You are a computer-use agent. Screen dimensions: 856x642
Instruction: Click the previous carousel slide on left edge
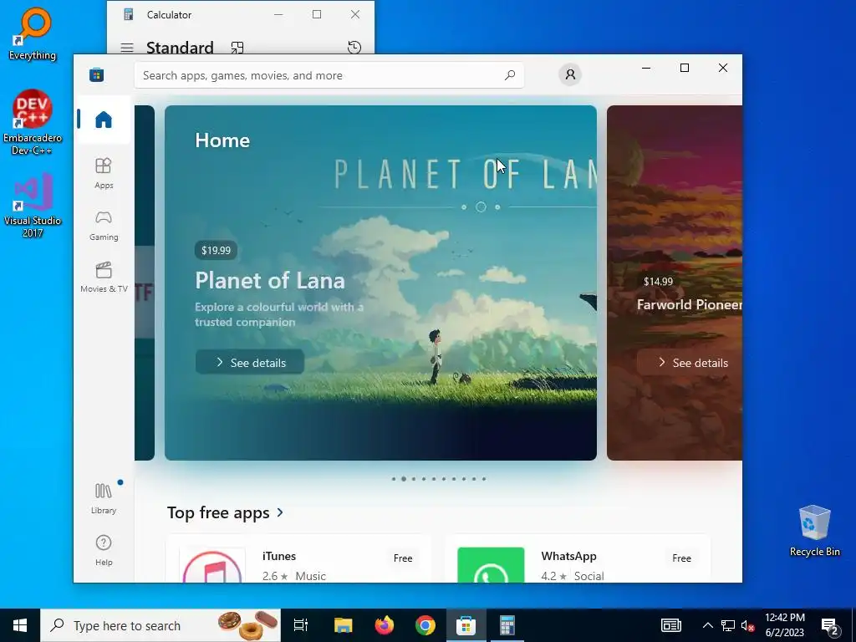145,283
